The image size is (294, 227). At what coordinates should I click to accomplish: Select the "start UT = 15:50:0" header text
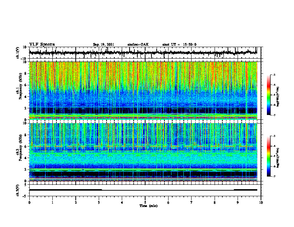click(x=179, y=45)
